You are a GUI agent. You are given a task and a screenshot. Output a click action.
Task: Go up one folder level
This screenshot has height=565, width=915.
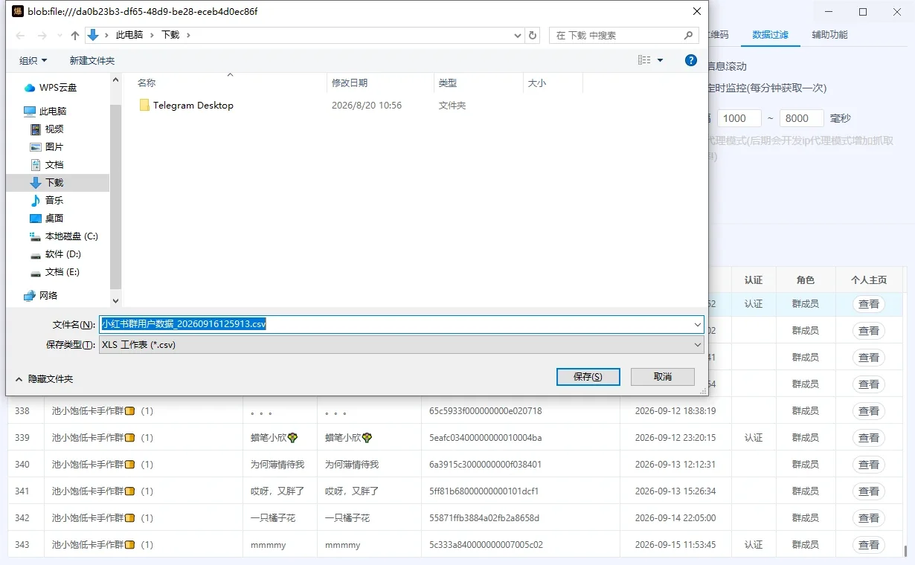(x=75, y=36)
